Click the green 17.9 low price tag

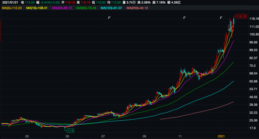tap(71, 130)
